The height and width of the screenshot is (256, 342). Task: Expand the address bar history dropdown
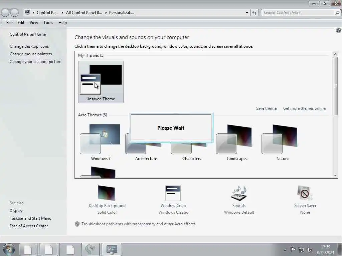point(247,13)
